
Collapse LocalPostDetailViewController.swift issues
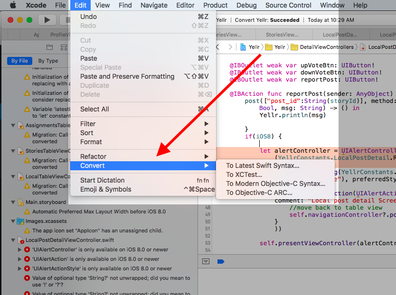pos(13,240)
